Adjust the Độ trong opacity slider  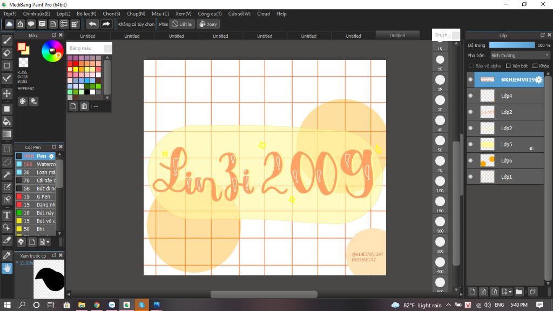coord(512,45)
